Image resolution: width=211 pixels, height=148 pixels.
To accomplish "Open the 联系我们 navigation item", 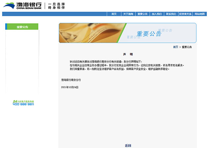I will coord(171,14).
